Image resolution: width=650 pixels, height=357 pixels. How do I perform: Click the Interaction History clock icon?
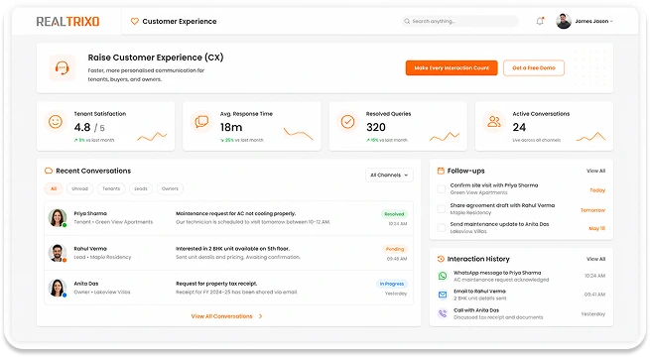(441, 259)
